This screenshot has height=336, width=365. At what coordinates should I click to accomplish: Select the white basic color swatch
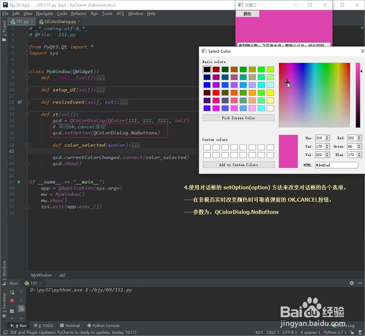coord(270,108)
